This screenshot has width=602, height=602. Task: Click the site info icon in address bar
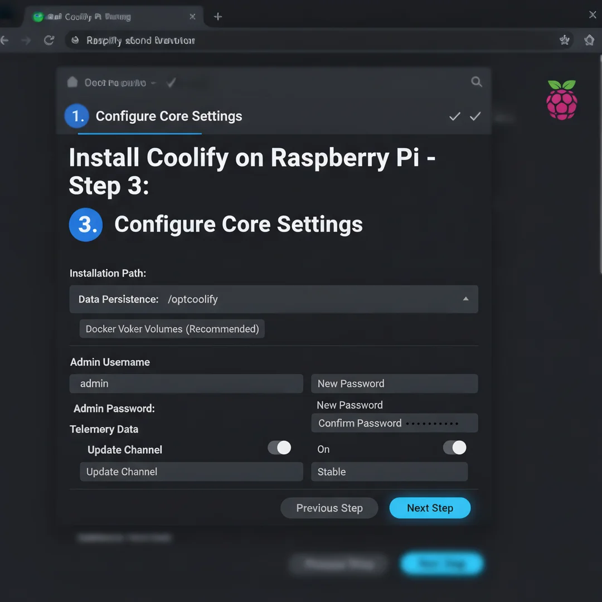[x=75, y=40]
